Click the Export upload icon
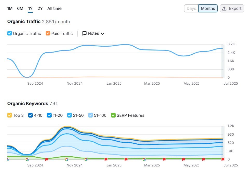 pos(225,9)
